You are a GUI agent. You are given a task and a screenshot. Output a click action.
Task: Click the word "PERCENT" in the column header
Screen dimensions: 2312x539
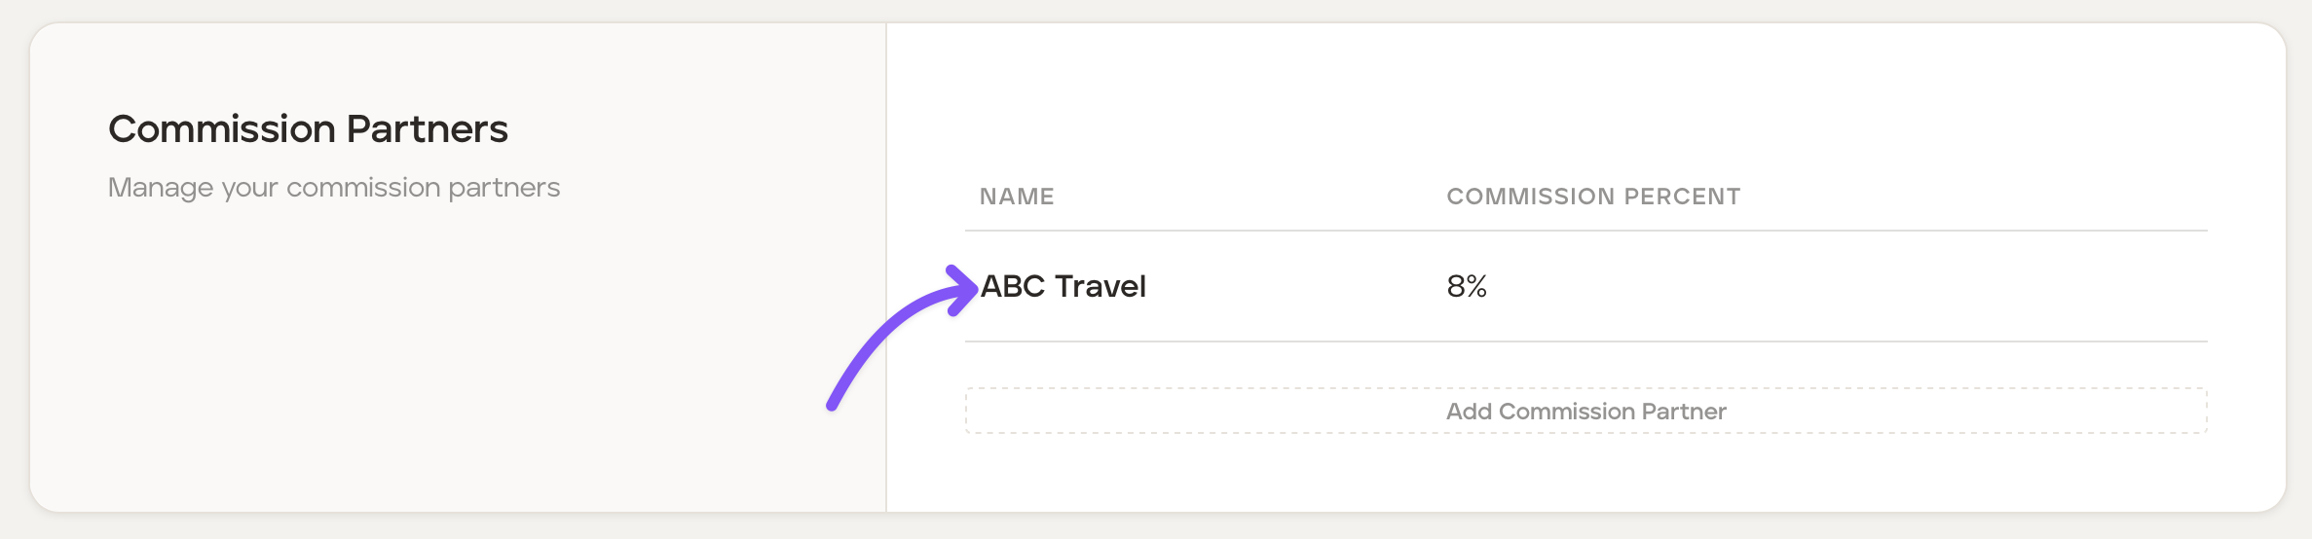point(1682,197)
